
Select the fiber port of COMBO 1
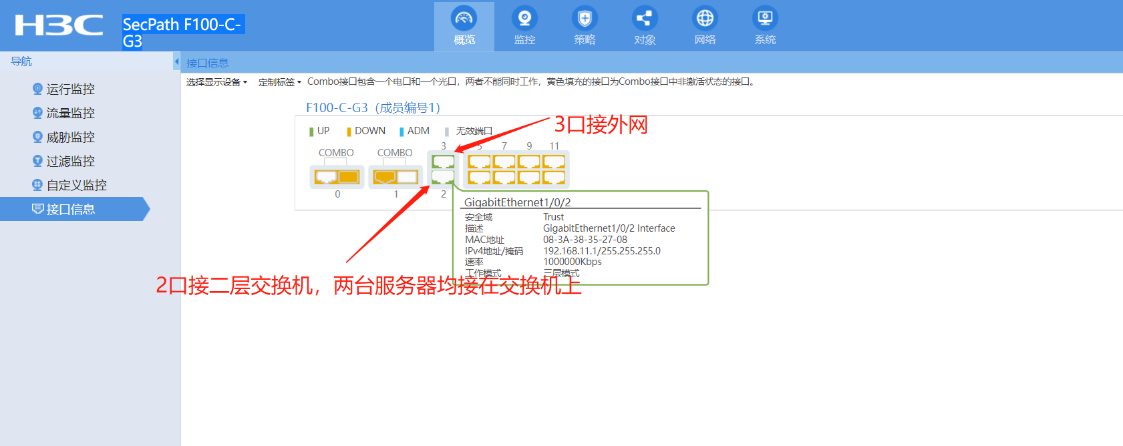coord(408,177)
